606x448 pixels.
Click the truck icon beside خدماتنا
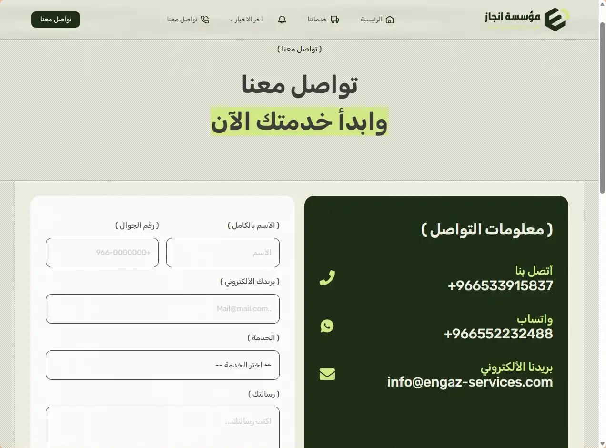[x=335, y=20]
